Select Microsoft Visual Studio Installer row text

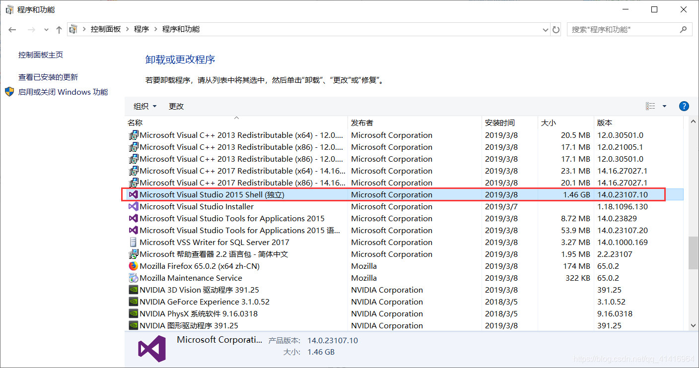click(197, 206)
